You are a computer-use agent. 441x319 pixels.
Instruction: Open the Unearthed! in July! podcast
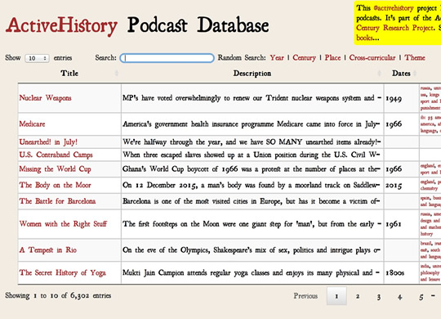[48, 142]
